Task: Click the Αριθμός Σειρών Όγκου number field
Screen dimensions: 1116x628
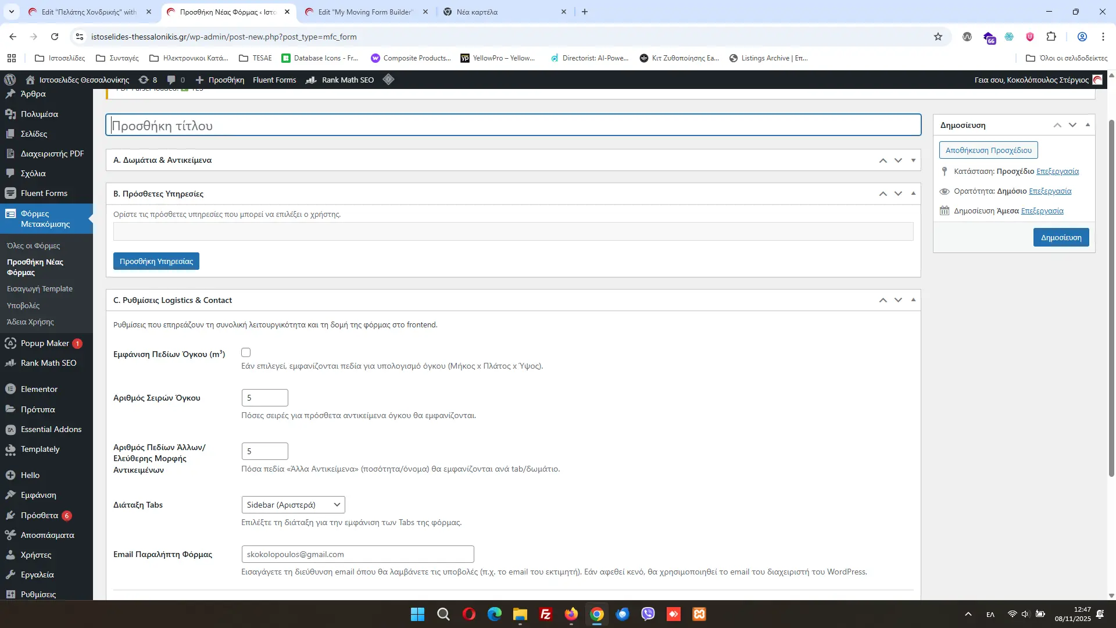Action: (264, 398)
